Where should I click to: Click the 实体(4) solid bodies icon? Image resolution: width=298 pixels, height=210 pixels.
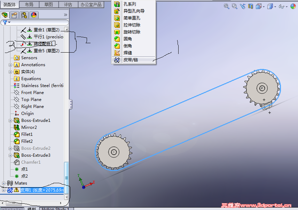16,72
